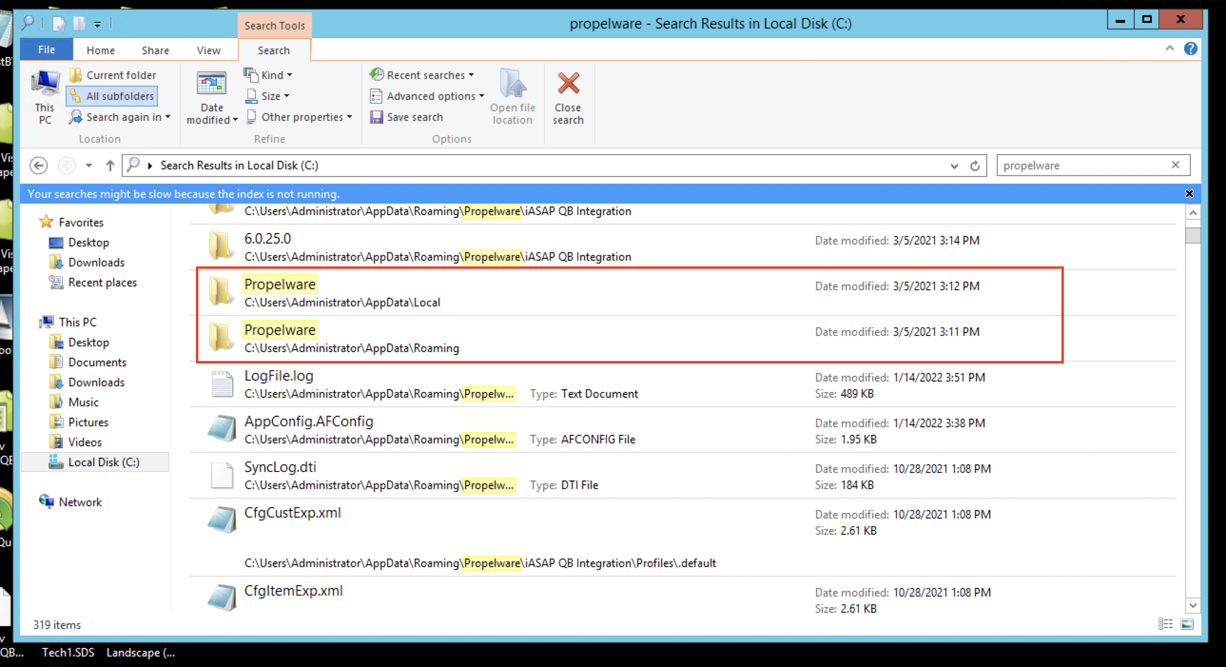Clear the propelware search text
The image size is (1226, 667).
coord(1175,165)
